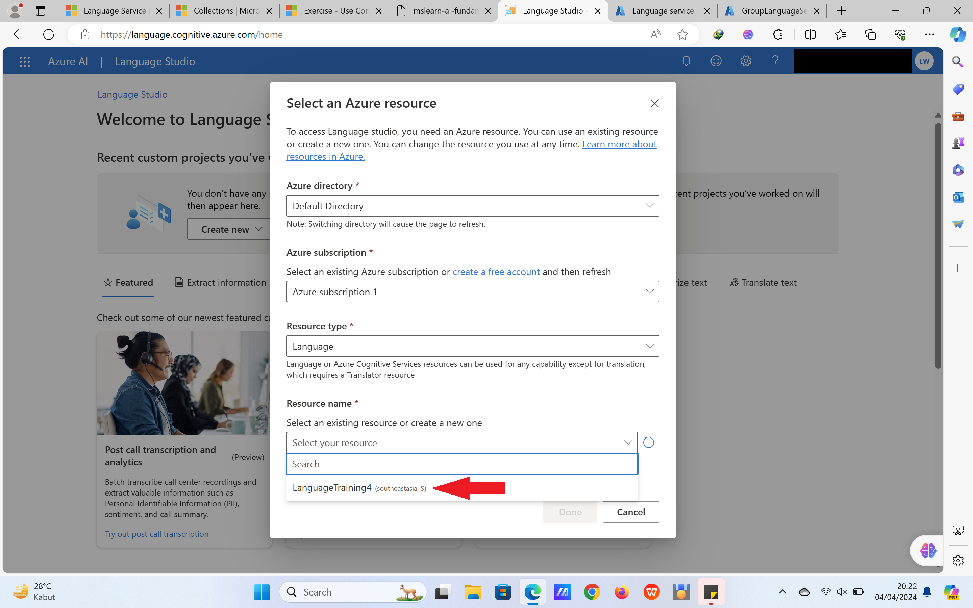
Task: Add a sidebar app with the plus
Action: point(958,268)
